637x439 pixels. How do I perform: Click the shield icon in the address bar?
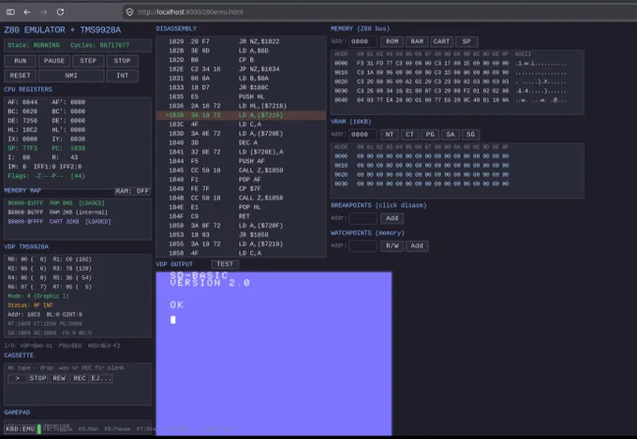[129, 12]
